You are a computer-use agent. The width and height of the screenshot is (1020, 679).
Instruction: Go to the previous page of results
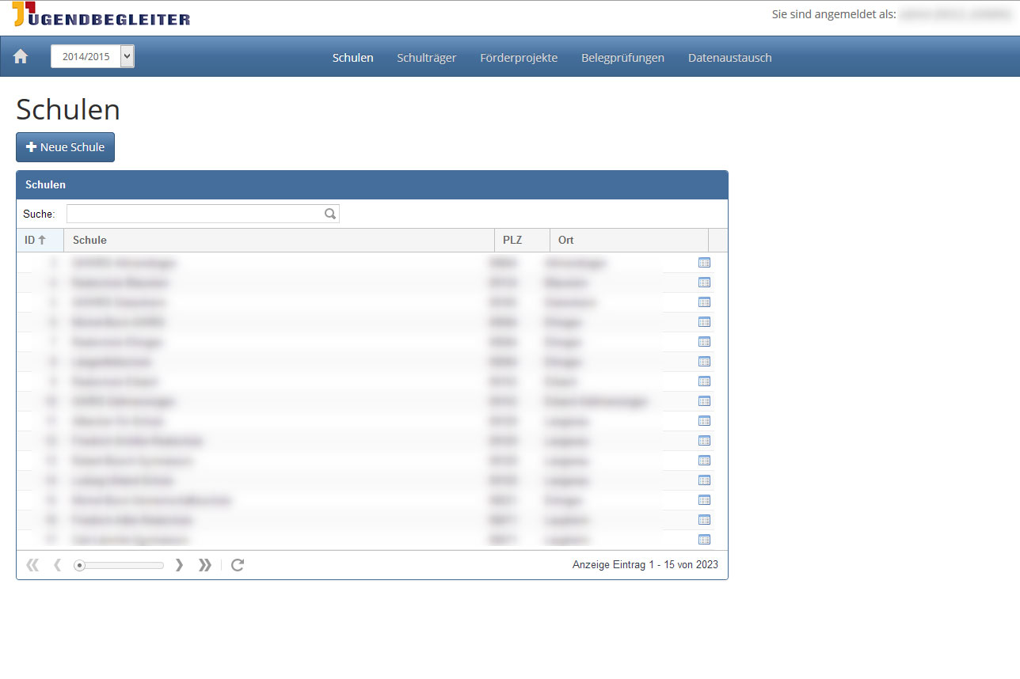(57, 565)
